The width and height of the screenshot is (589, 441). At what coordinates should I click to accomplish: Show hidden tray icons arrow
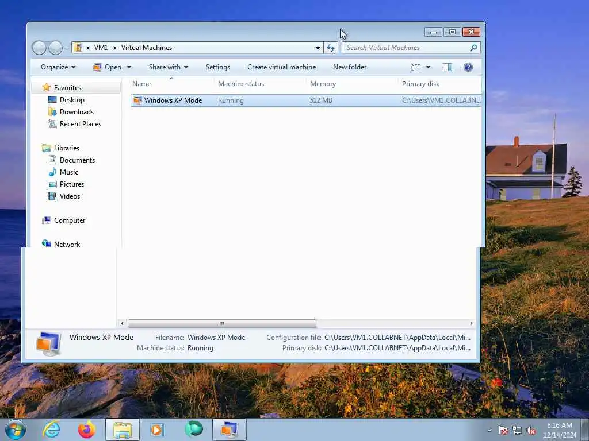pyautogui.click(x=489, y=431)
